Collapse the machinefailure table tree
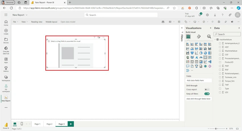 click(x=215, y=39)
